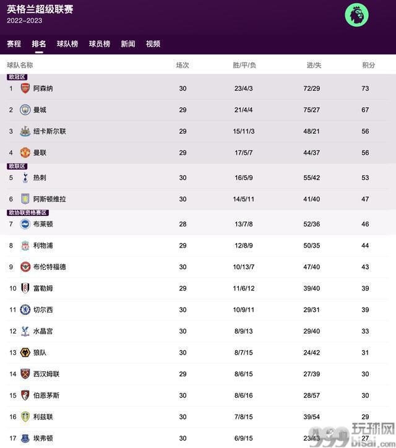Open the 球队榜 tab
The width and height of the screenshot is (396, 448).
coord(67,44)
